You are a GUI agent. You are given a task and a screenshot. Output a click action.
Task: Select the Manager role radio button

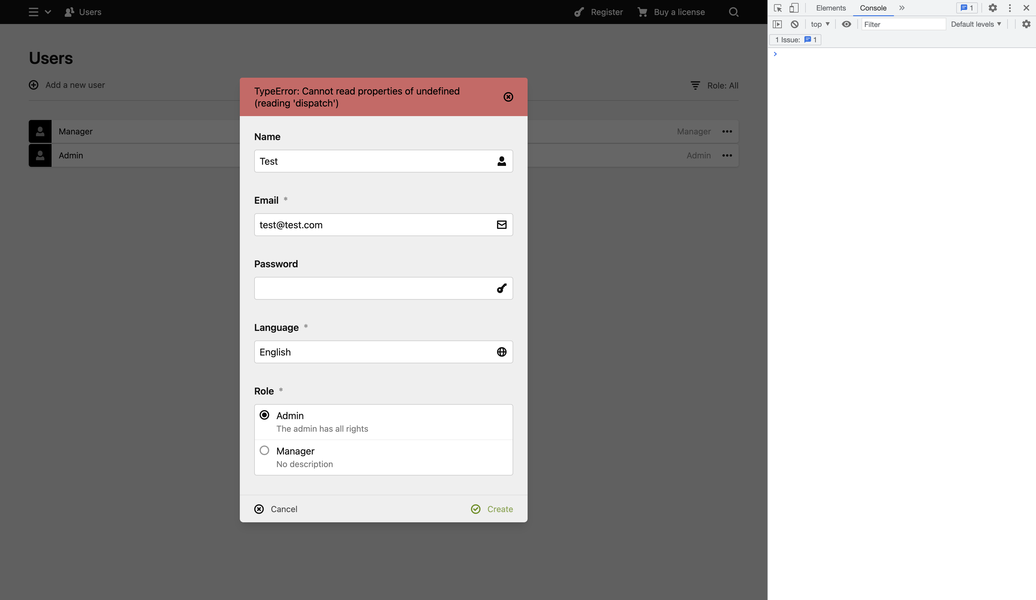coord(264,451)
